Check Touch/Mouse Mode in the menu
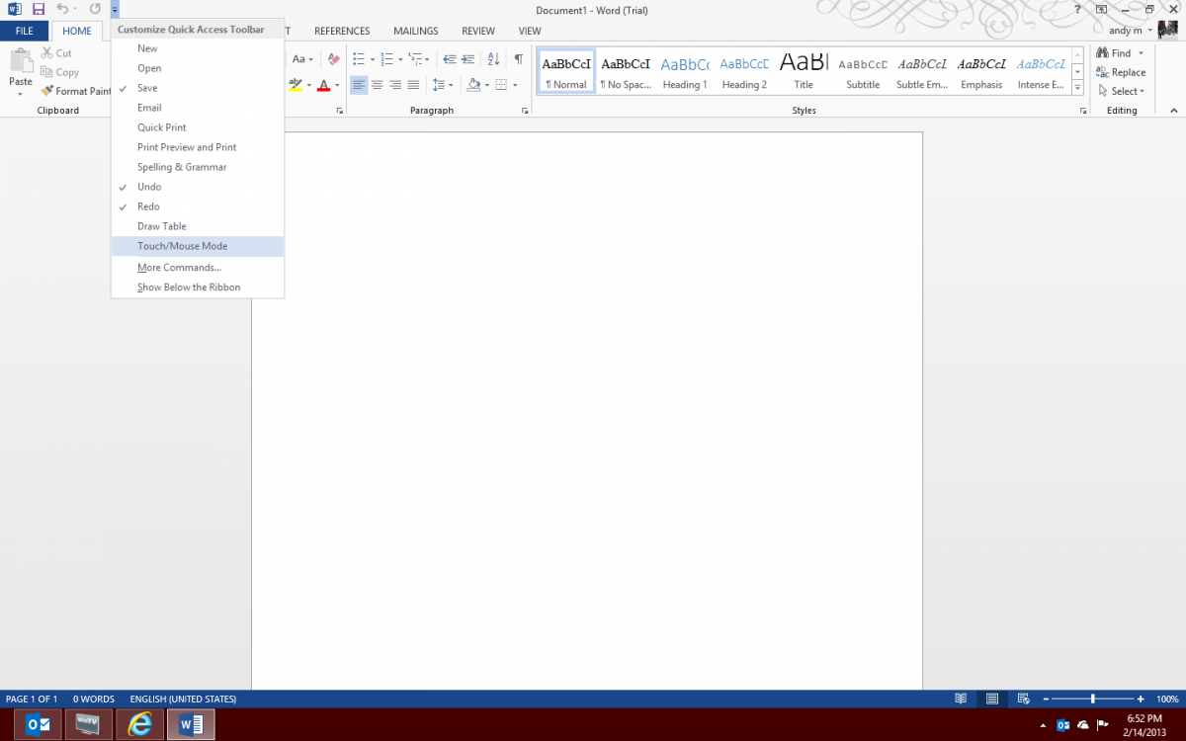 pos(198,246)
